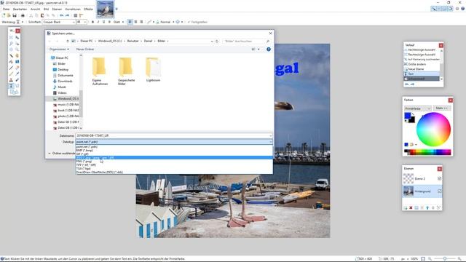Toggle Bold text formatting
The image size is (466, 262).
coord(92,22)
